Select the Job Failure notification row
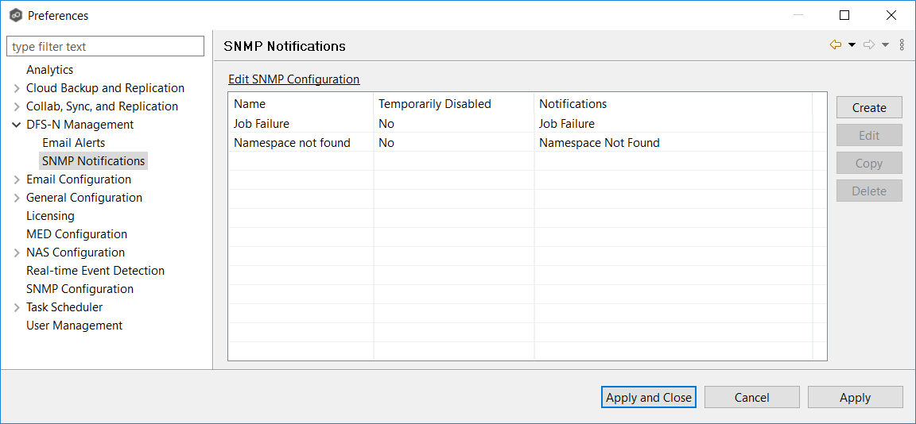This screenshot has width=916, height=424. click(262, 124)
